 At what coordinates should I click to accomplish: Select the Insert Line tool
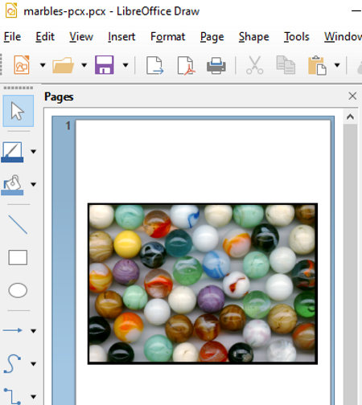pos(18,224)
